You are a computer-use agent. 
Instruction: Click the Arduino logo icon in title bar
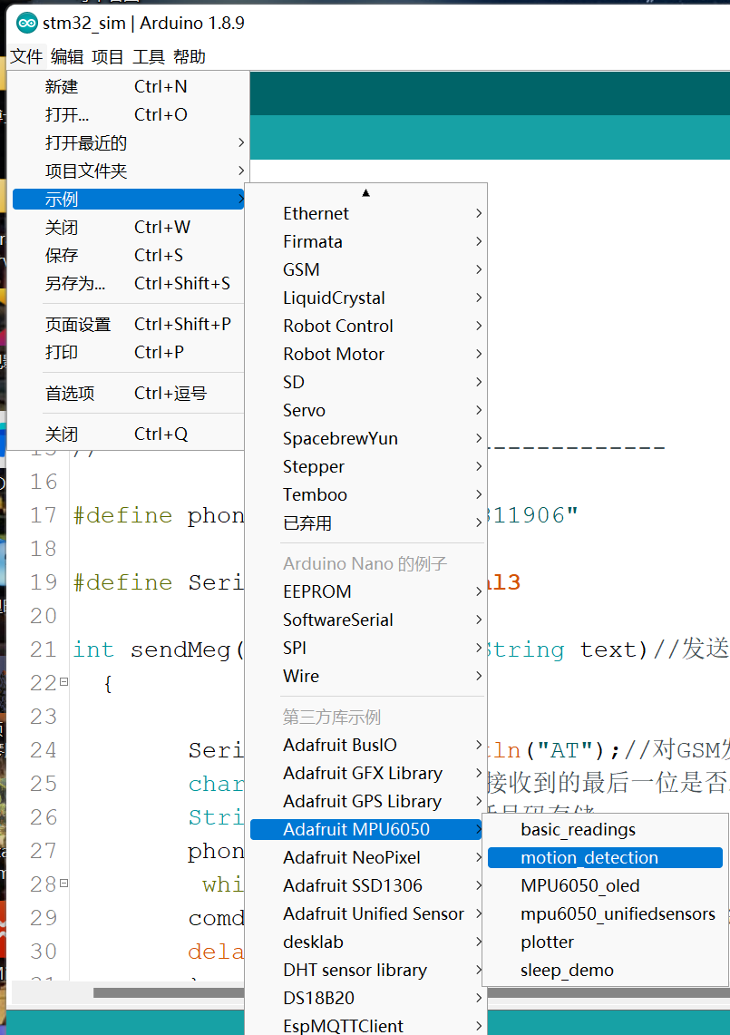click(x=27, y=24)
